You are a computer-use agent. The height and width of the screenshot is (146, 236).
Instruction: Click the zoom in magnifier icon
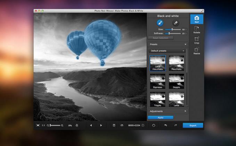point(62,125)
